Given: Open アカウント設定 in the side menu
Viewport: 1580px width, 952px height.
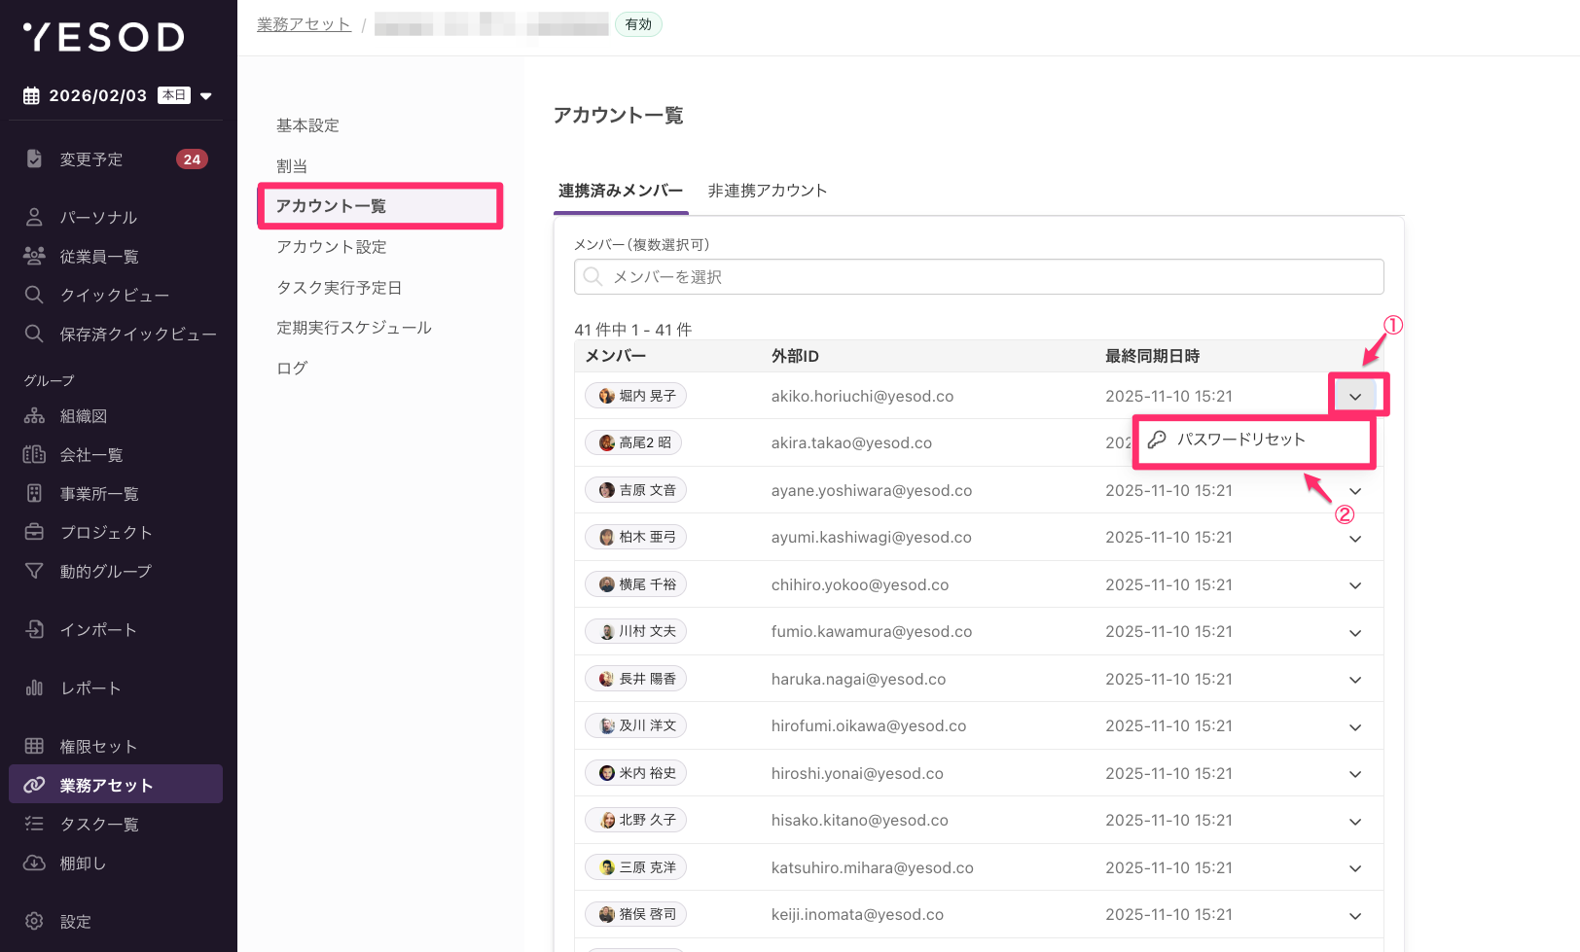Looking at the screenshot, I should (331, 247).
